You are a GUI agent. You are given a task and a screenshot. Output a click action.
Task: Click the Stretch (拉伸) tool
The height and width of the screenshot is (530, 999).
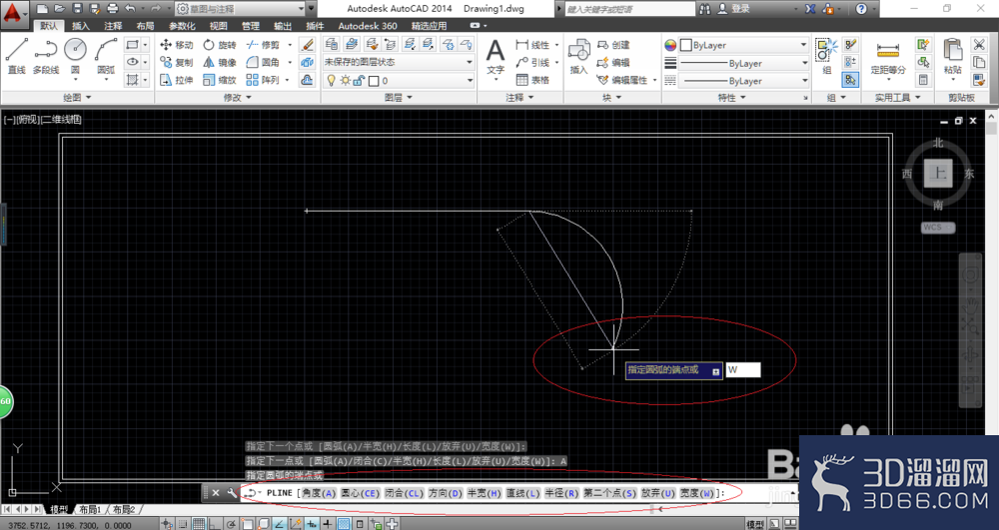tap(177, 80)
